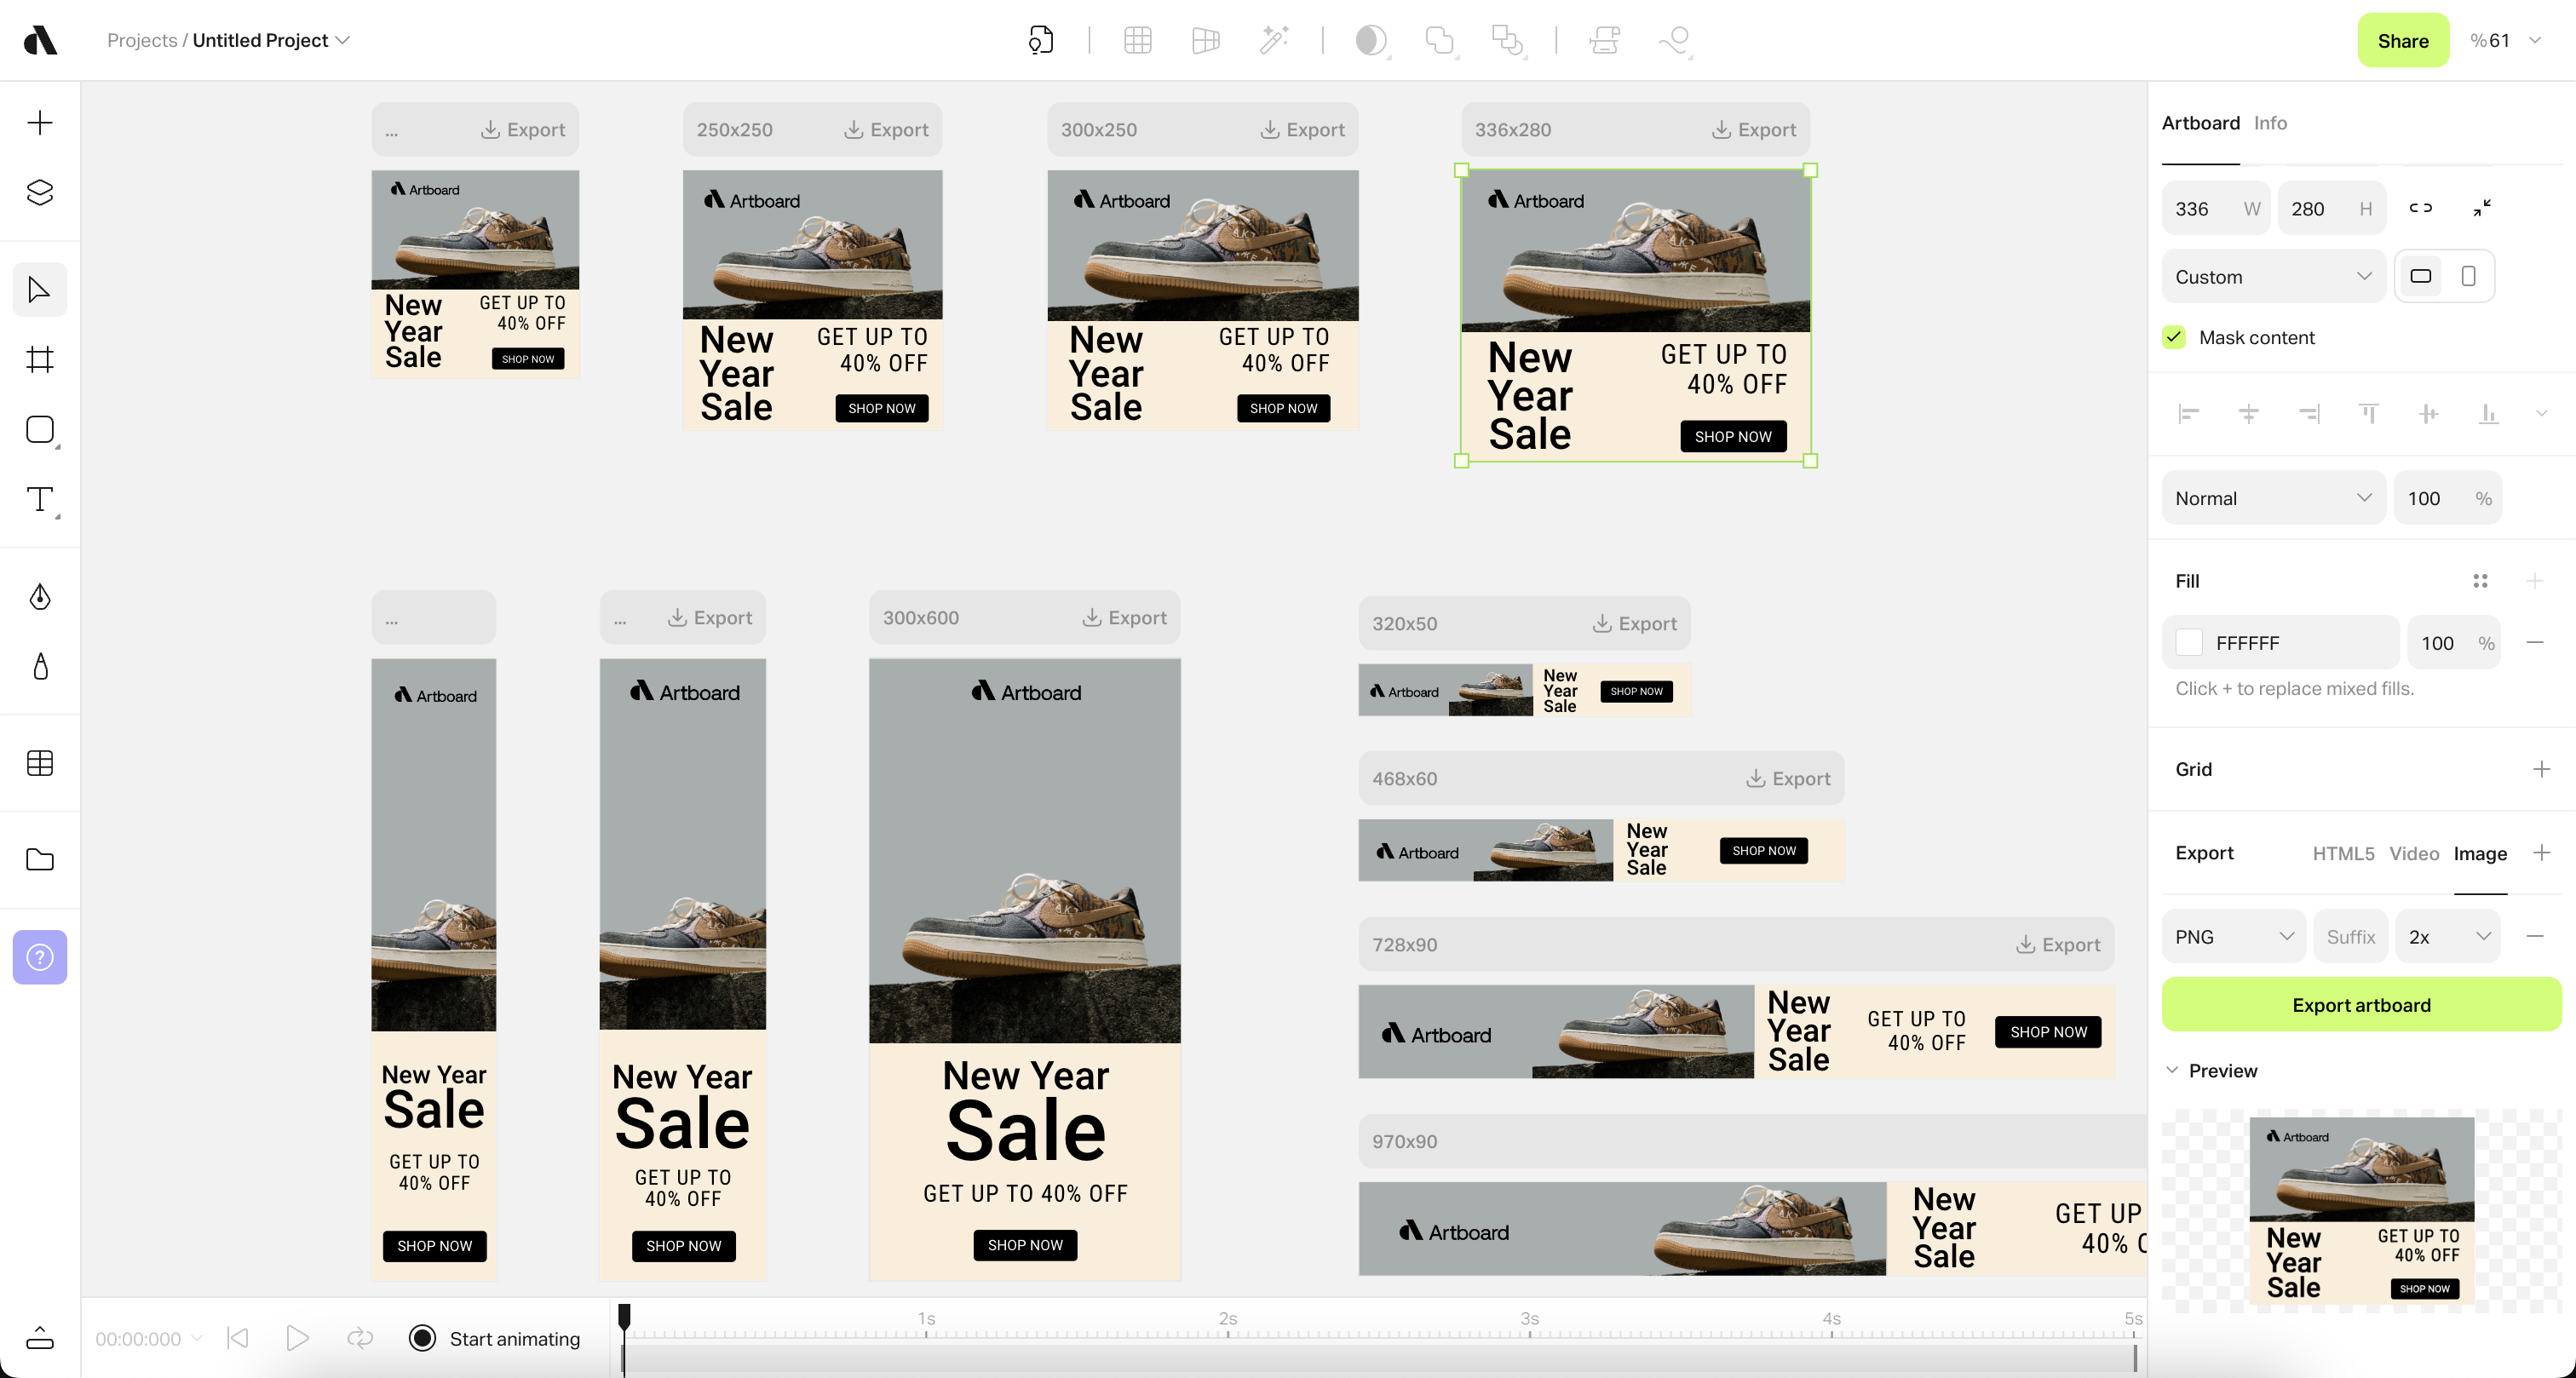Open the Normal blend mode dropdown

2272,498
